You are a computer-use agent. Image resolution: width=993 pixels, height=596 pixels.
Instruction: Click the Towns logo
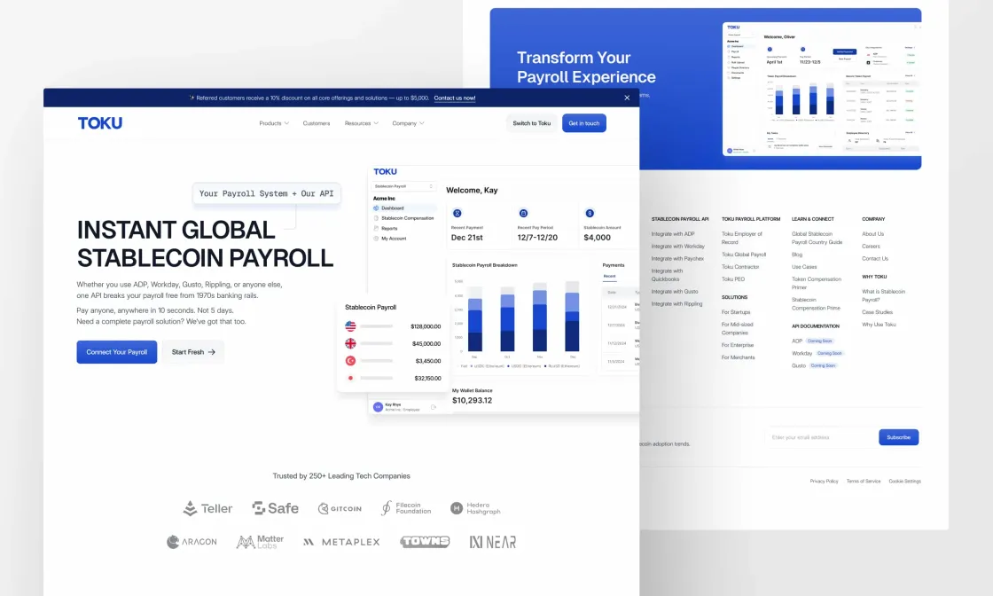[425, 542]
